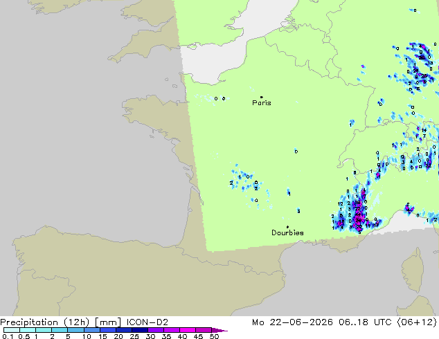Pick the 20–25 mm dark blue legend swatch
Viewport: 439px width, 339px height.
[123, 330]
